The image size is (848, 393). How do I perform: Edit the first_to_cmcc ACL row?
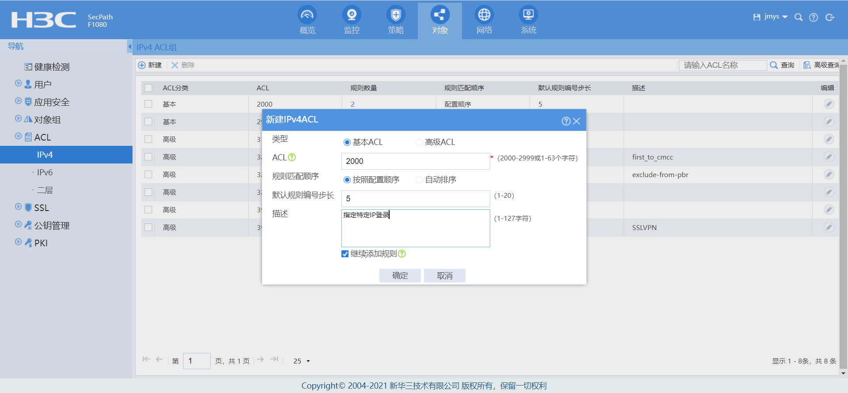click(829, 157)
